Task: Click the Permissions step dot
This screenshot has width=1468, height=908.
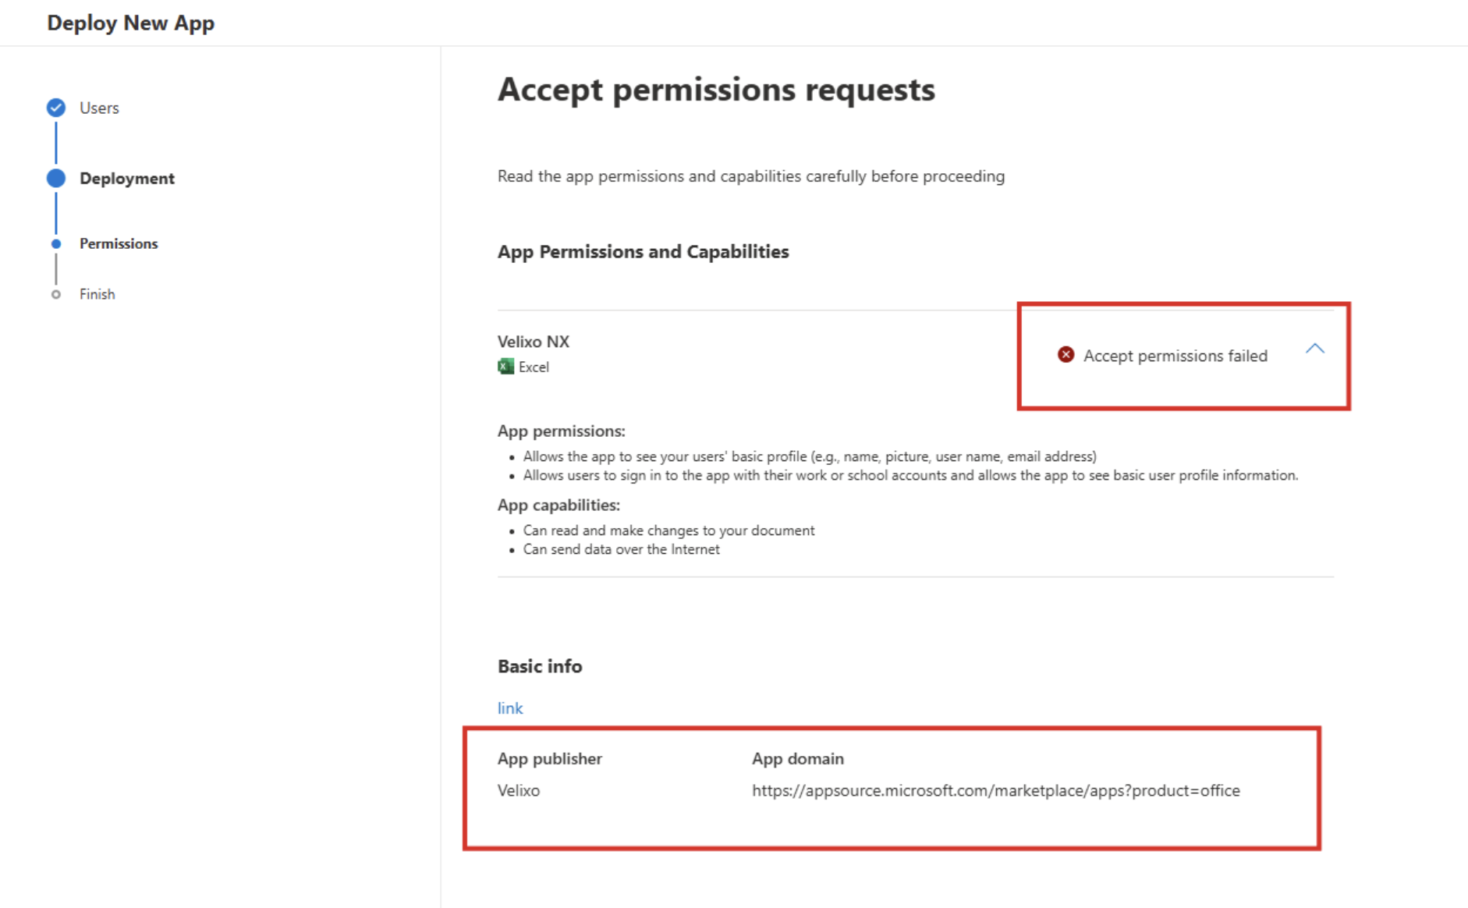Action: coord(56,244)
